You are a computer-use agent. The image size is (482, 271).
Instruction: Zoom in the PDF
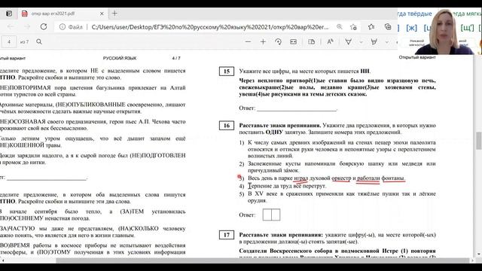pyautogui.click(x=263, y=41)
